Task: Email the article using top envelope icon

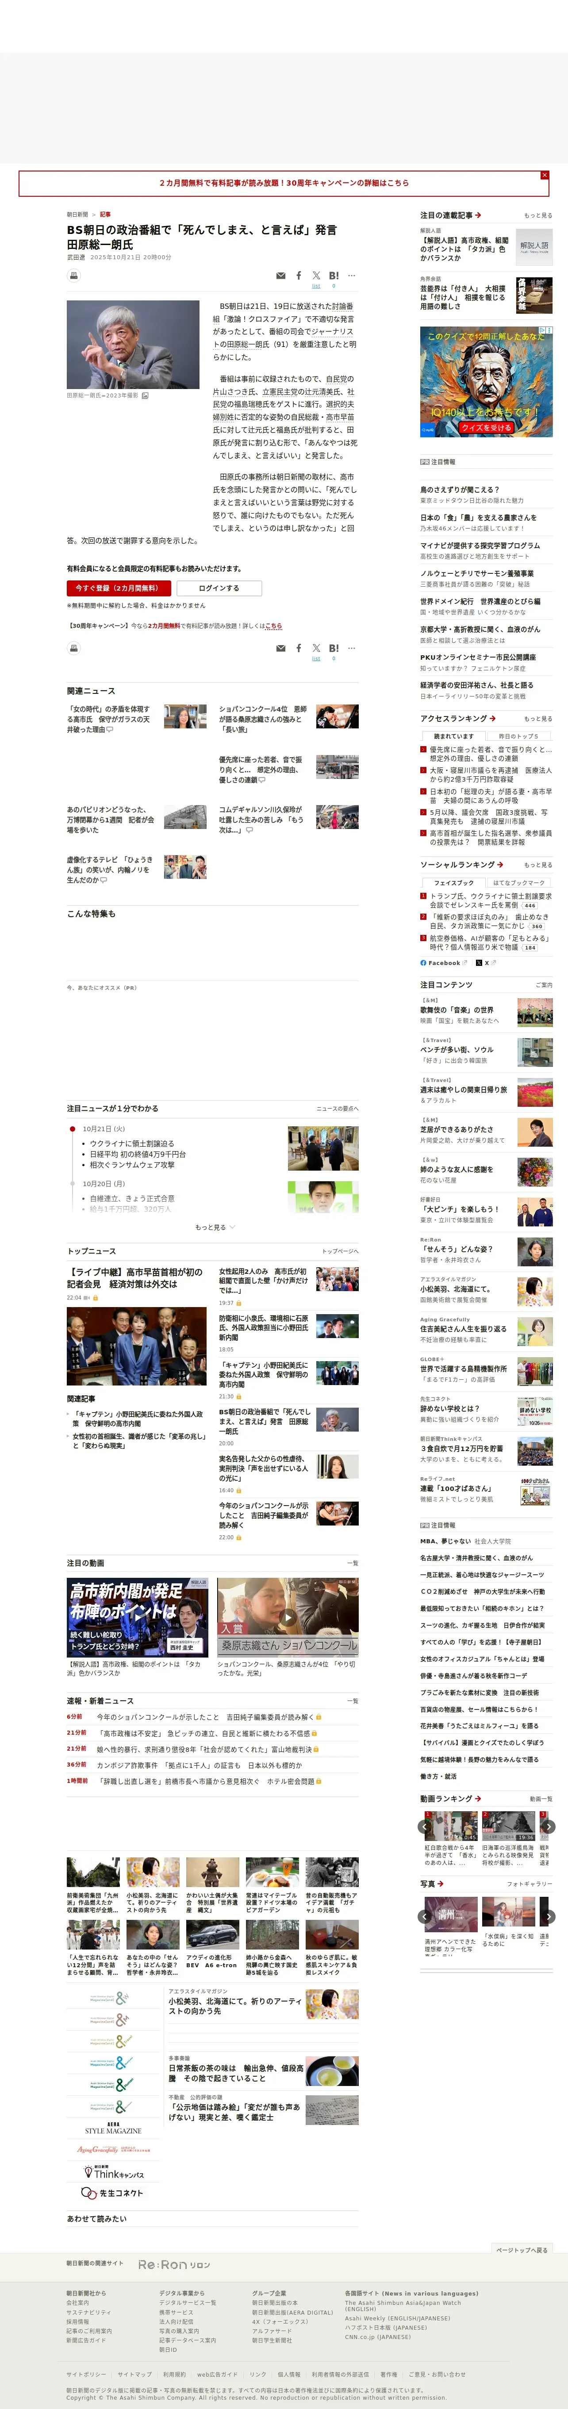Action: [281, 276]
